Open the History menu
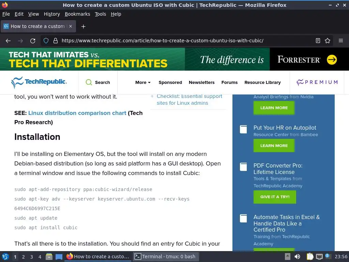 [x=52, y=14]
